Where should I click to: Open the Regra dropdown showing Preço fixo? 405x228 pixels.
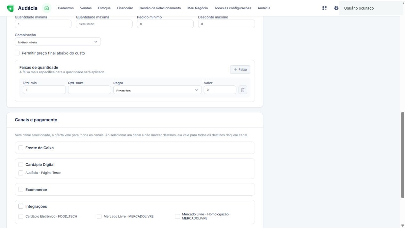(158, 90)
